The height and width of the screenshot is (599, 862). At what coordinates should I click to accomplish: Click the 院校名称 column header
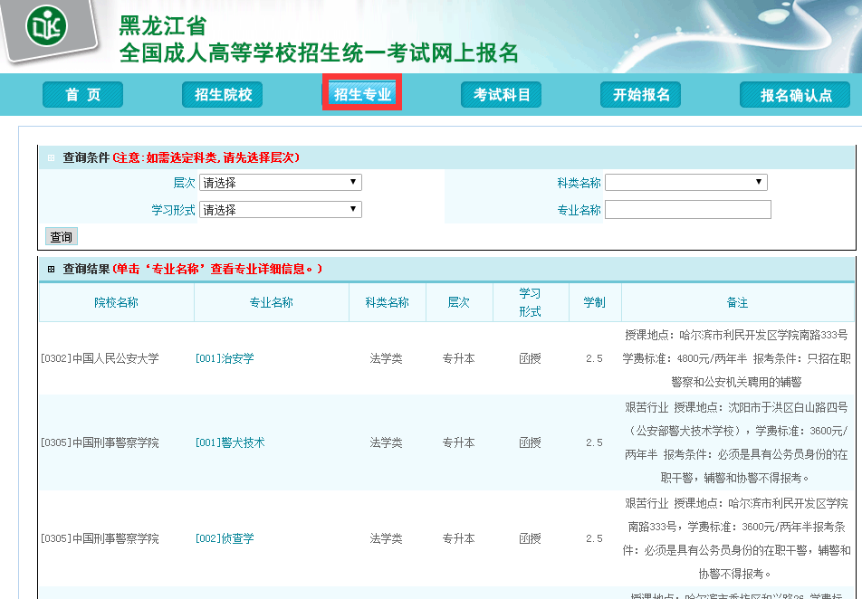click(x=116, y=302)
